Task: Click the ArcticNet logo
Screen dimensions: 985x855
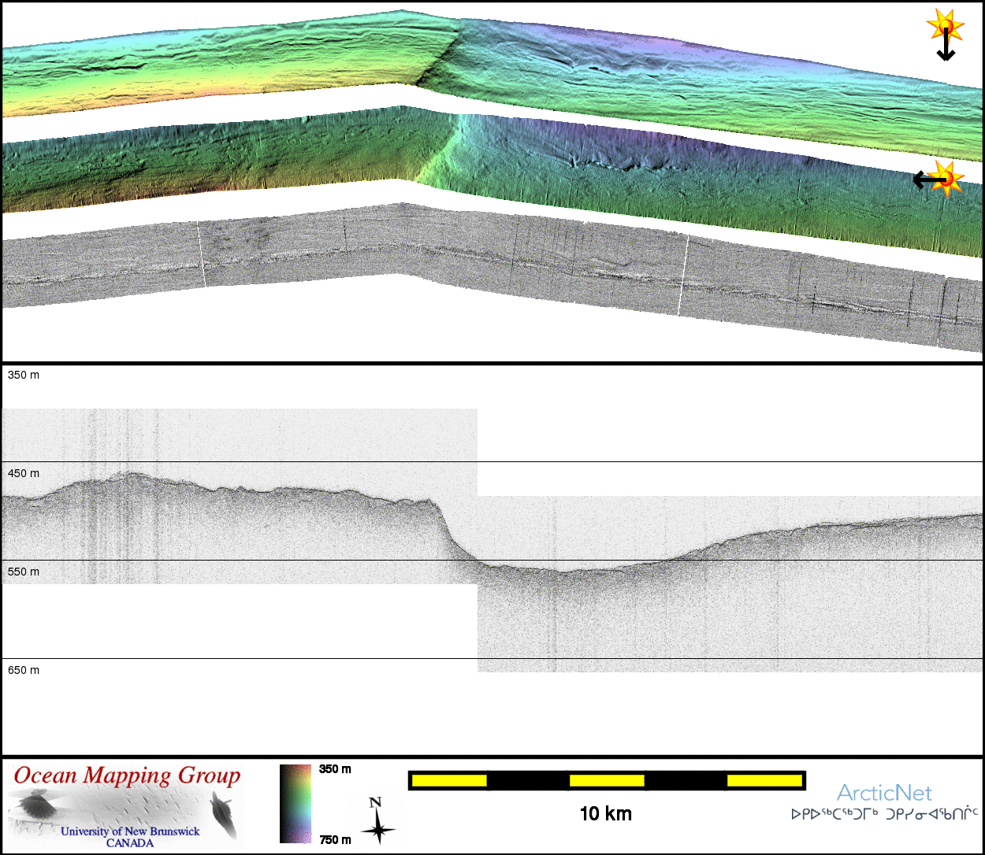Action: point(883,792)
